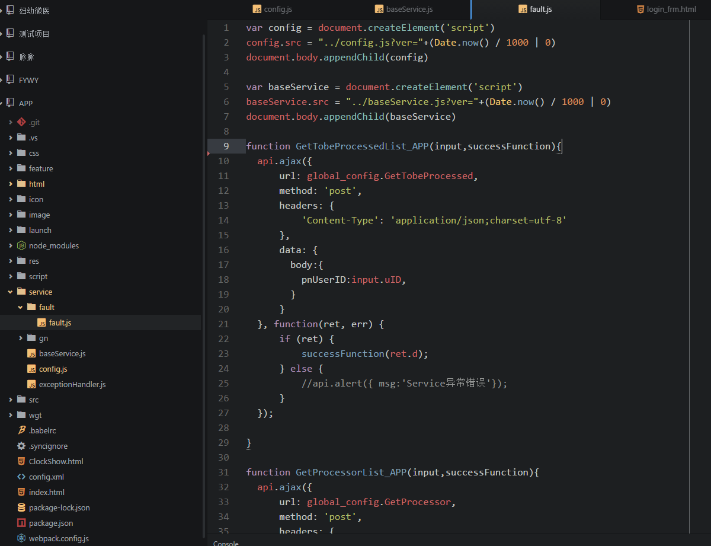
Task: Click the npm icon of package.json
Action: 21,523
